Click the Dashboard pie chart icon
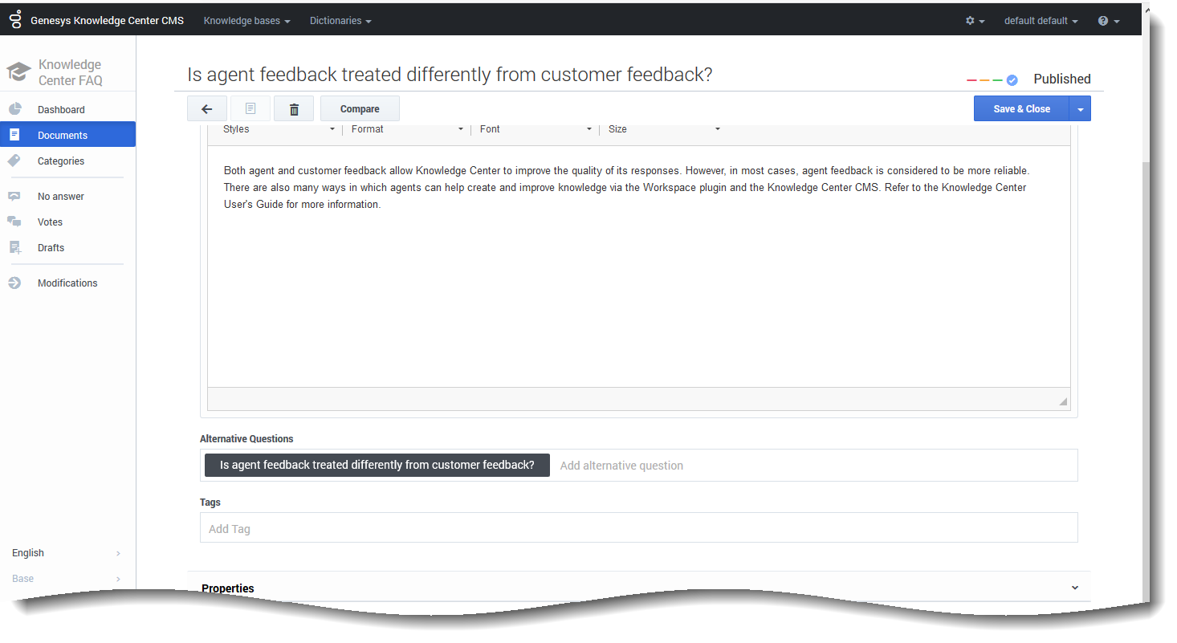The height and width of the screenshot is (643, 1177). 14,109
